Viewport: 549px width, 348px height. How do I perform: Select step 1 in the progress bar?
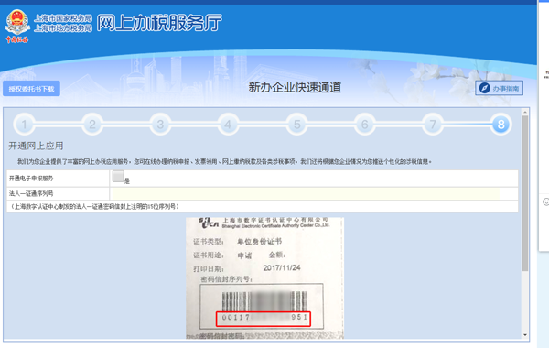point(24,124)
